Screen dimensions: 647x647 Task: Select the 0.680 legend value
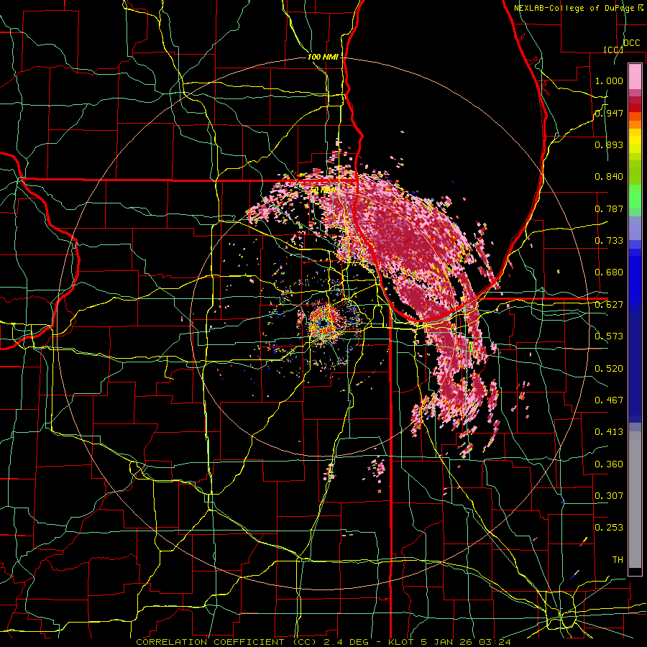coord(609,272)
